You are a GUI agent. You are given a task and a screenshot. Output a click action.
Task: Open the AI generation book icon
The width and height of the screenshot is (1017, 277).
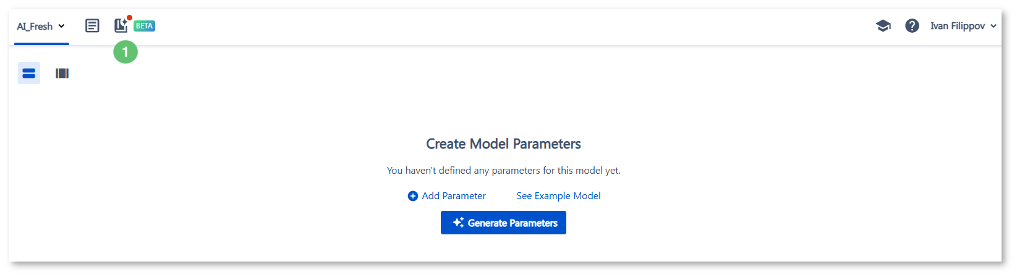point(121,26)
